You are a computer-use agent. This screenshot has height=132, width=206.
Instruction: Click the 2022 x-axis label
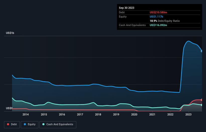point(170,114)
